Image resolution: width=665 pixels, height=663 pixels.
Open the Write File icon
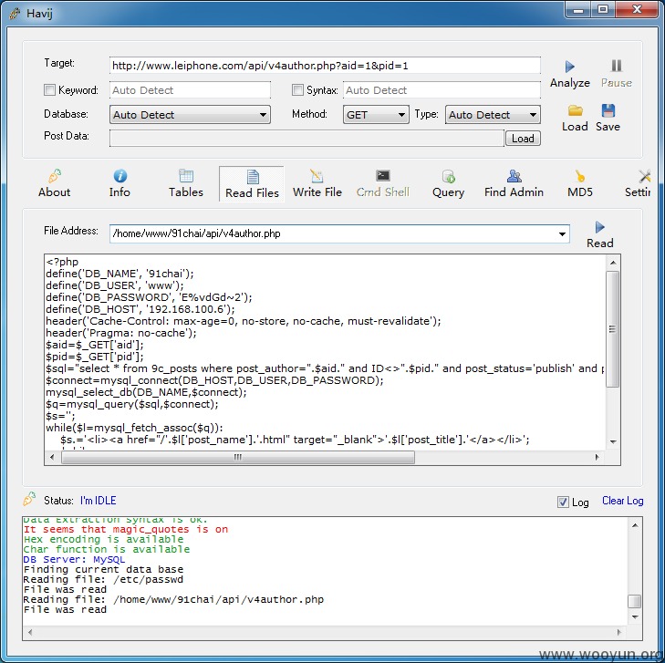point(317,175)
